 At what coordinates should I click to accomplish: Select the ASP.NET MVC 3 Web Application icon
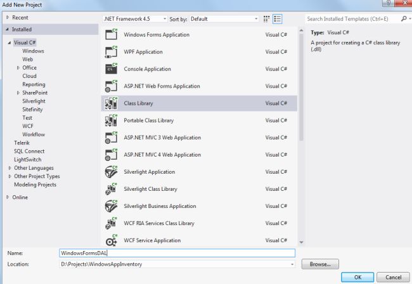(x=111, y=138)
